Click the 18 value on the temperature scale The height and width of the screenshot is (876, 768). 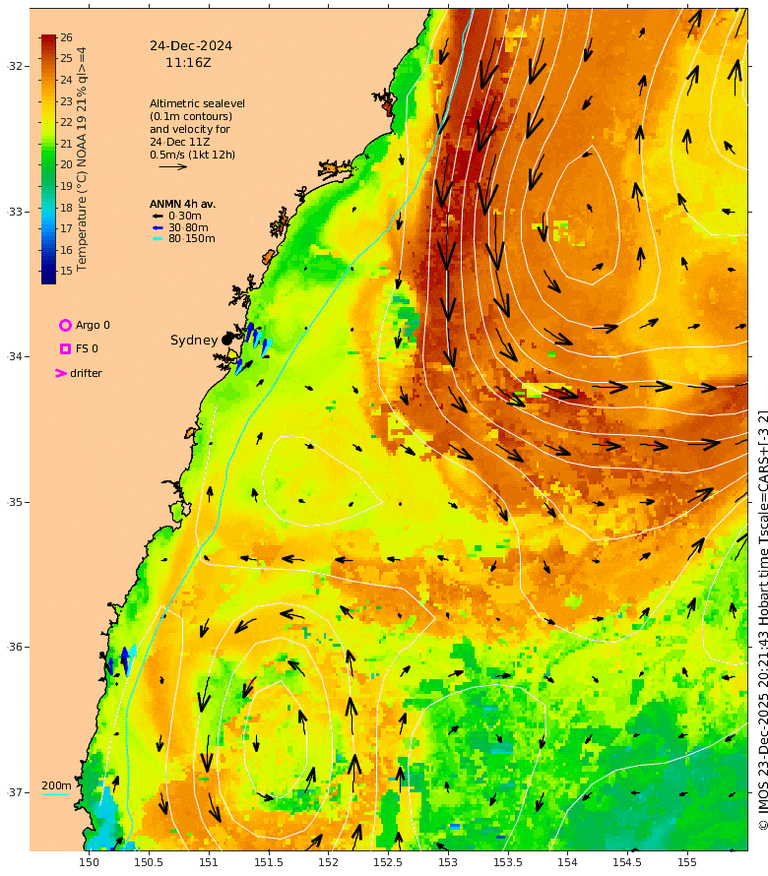(67, 208)
